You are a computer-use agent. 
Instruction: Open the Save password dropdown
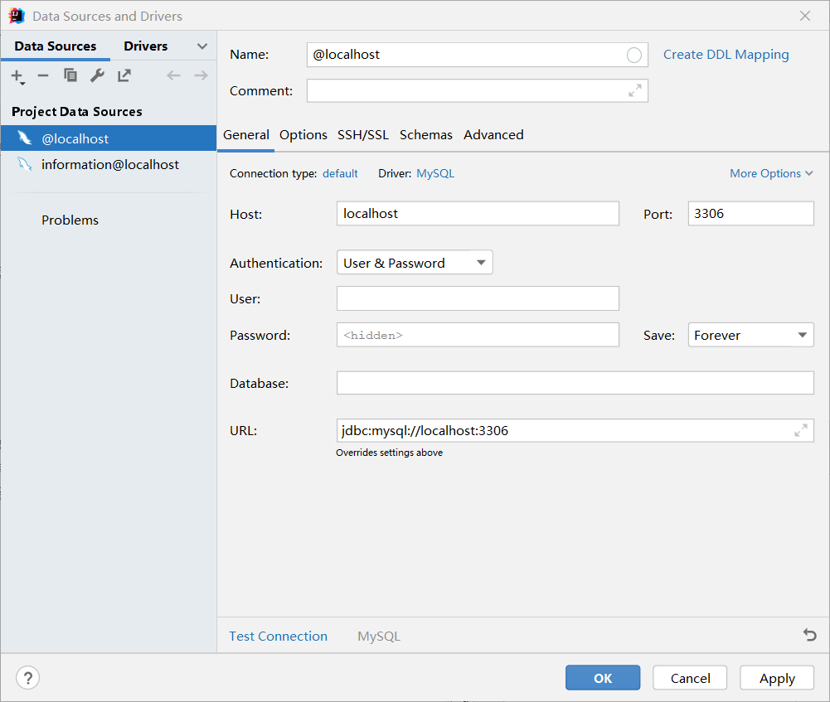pyautogui.click(x=750, y=335)
